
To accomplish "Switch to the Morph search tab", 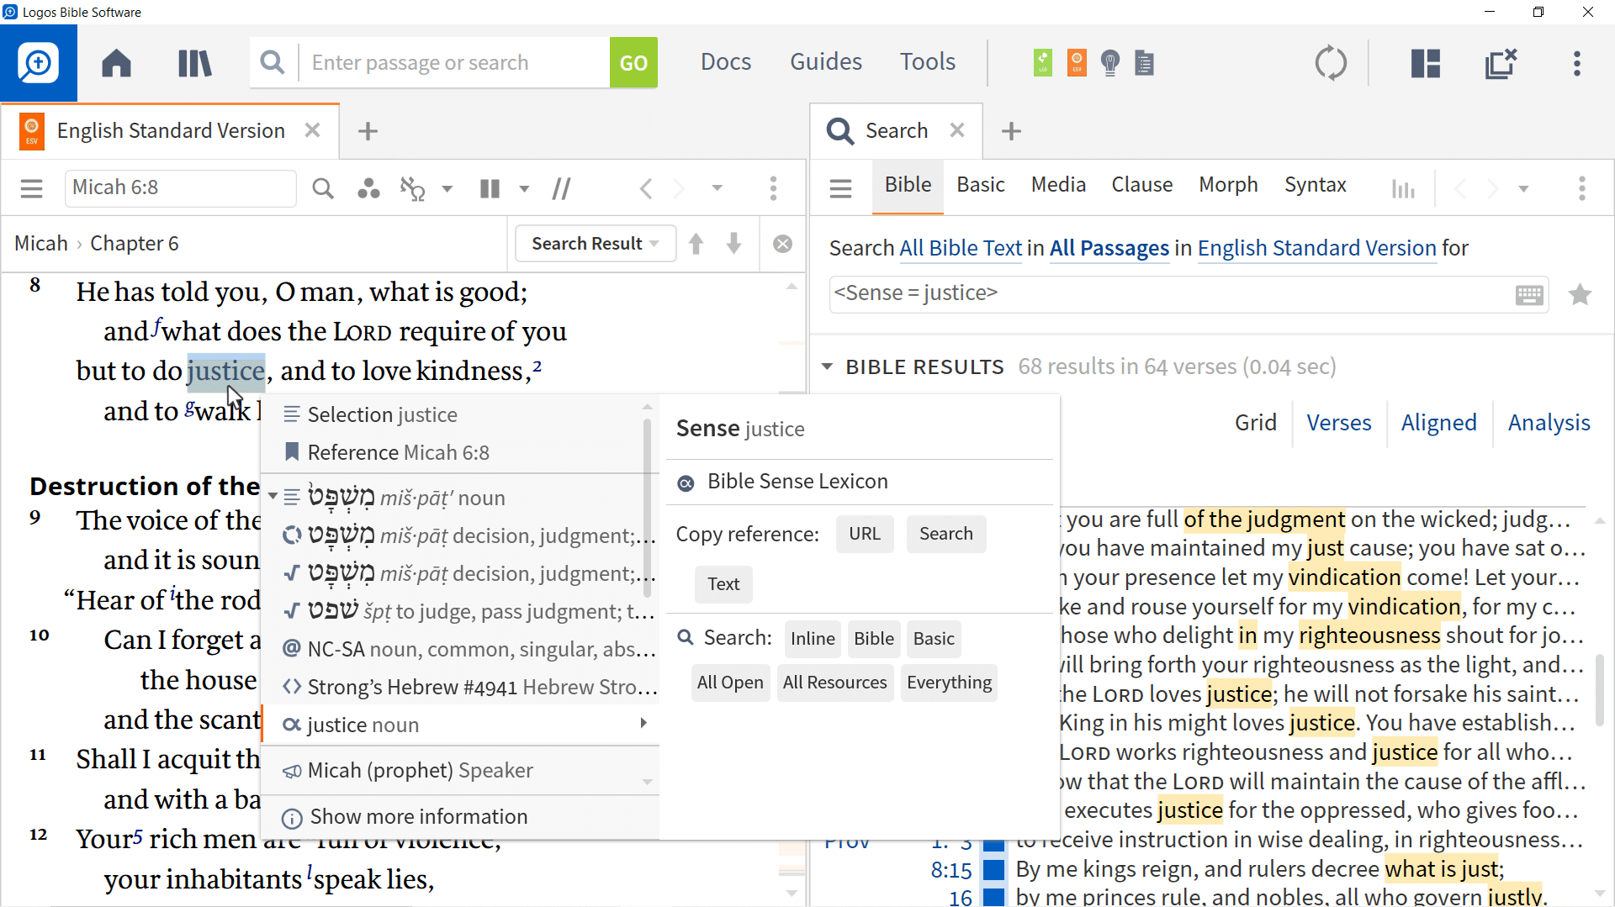I will 1228,185.
